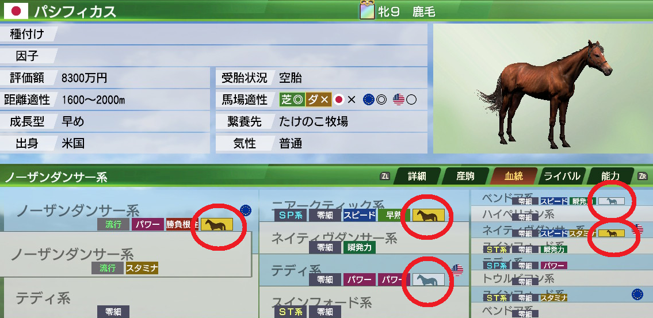Click the Japan flag next to パシフィカス
Screen dimensions: 653x318
[x=16, y=11]
